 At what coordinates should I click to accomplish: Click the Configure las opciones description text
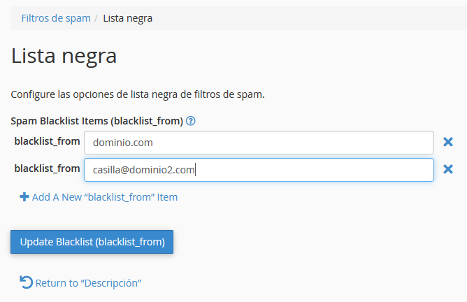pyautogui.click(x=138, y=94)
